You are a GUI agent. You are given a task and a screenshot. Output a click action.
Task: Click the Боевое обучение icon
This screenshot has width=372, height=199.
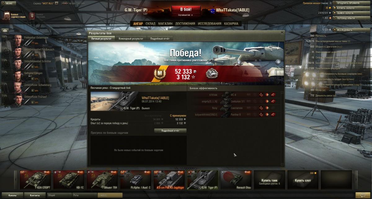32,15
